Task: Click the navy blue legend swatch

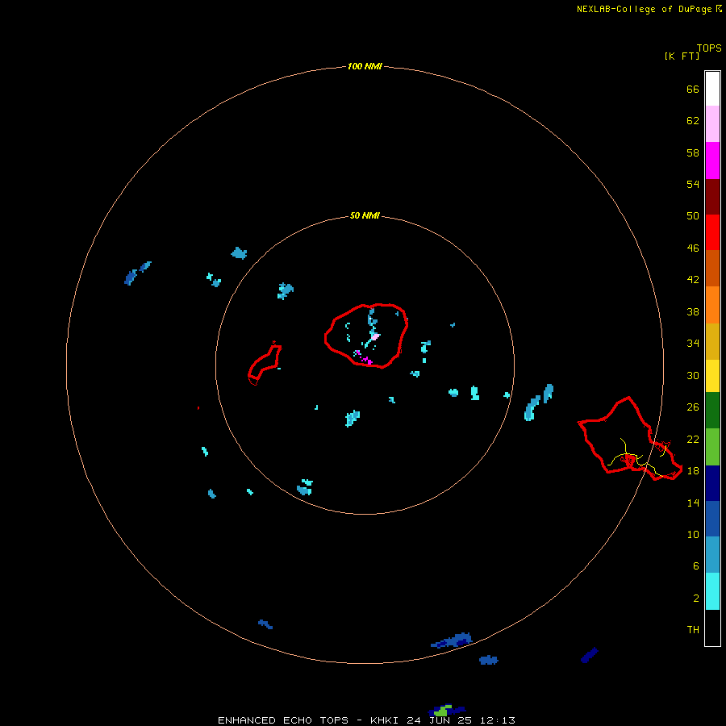Action: pos(712,483)
